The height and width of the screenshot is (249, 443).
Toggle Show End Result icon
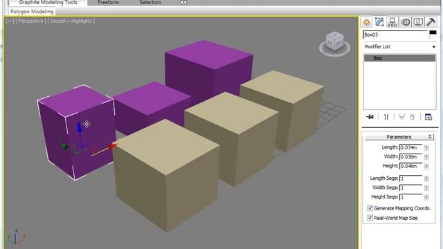pos(386,117)
